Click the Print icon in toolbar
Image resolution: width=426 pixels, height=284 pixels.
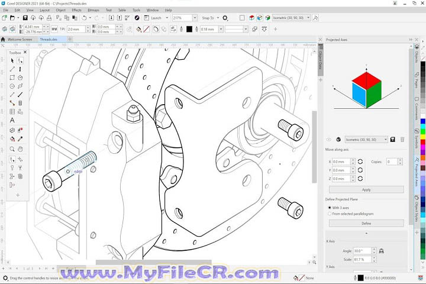(49, 18)
